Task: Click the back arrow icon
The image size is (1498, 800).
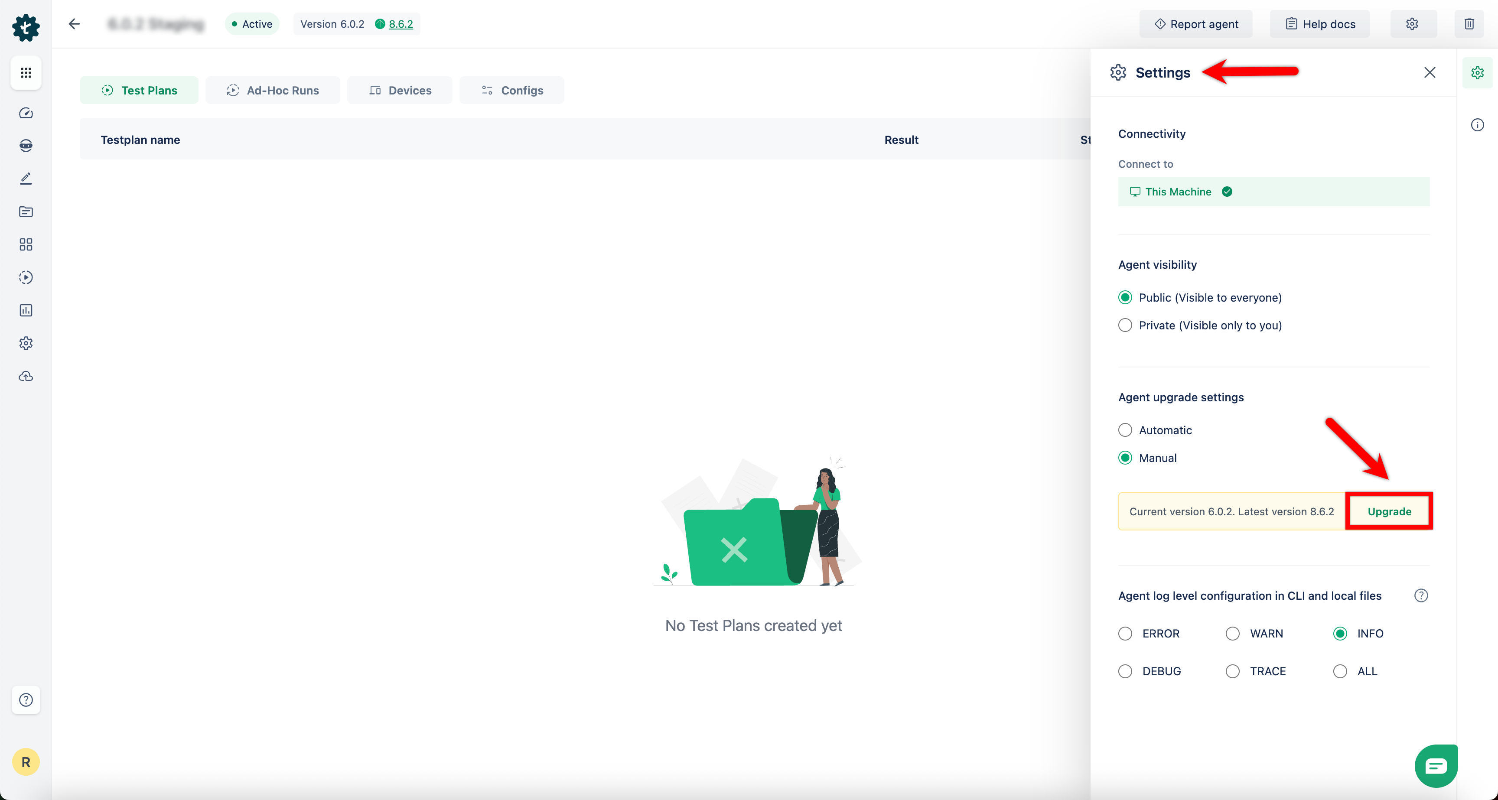Action: click(x=74, y=24)
